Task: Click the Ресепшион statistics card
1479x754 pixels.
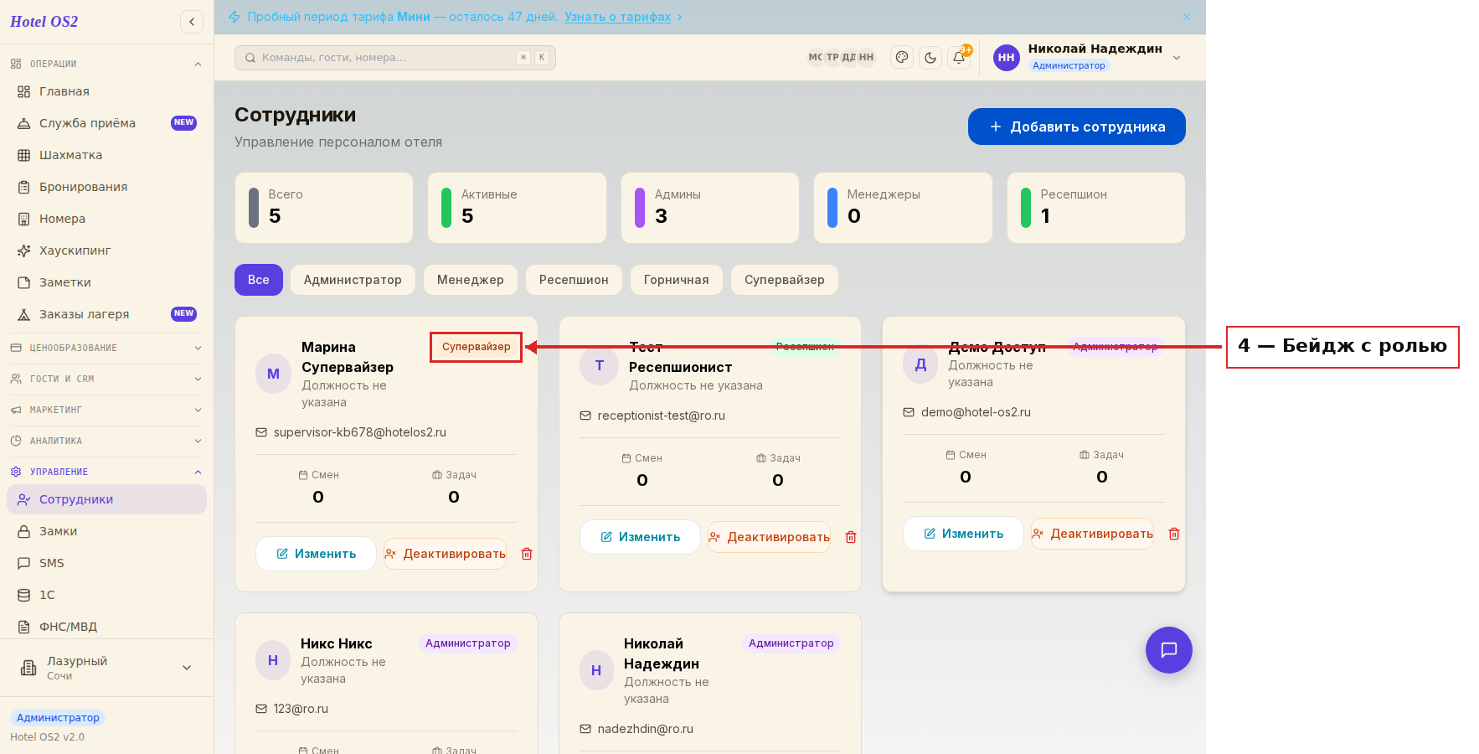Action: pyautogui.click(x=1096, y=208)
